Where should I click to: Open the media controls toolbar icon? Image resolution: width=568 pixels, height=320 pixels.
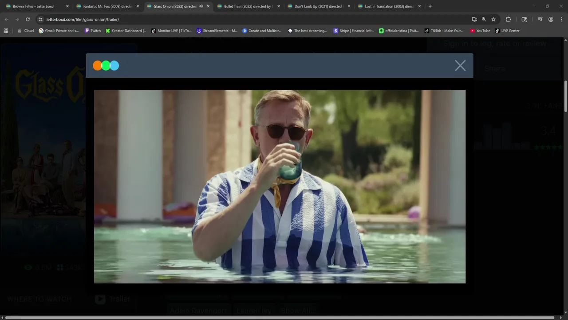click(540, 20)
